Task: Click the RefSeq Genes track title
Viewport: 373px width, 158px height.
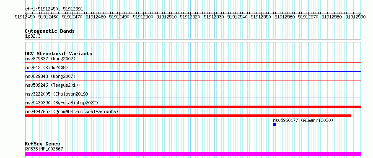Action: 43,144
